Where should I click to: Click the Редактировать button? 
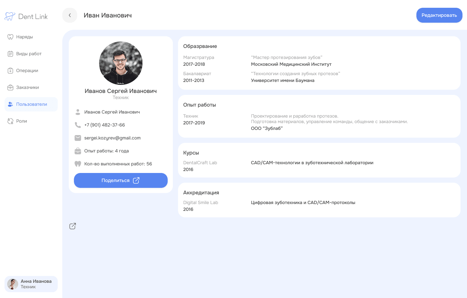tap(439, 15)
